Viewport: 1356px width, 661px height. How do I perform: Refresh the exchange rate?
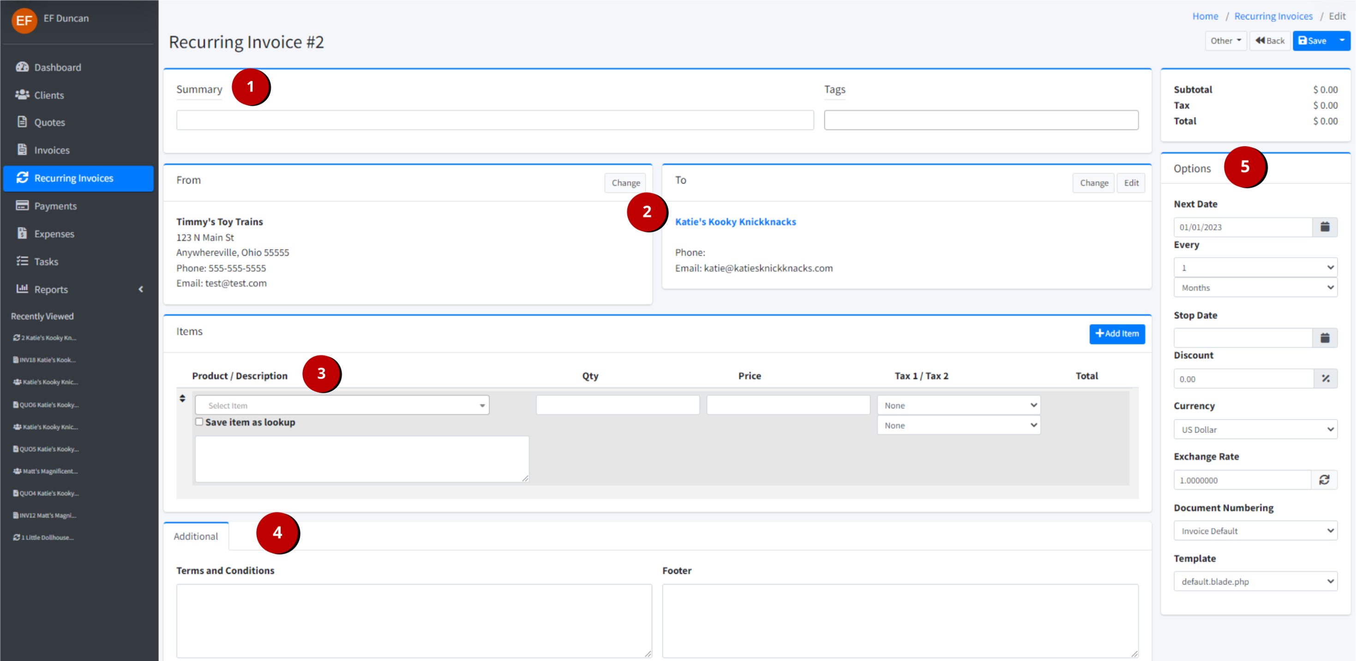point(1324,480)
